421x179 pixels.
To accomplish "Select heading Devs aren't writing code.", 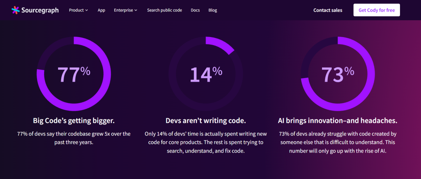I will pyautogui.click(x=206, y=121).
